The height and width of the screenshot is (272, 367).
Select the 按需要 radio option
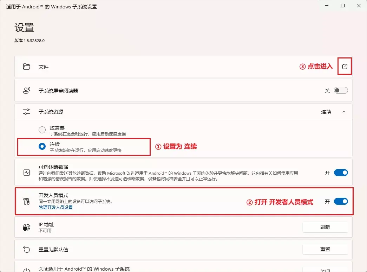tap(42, 130)
